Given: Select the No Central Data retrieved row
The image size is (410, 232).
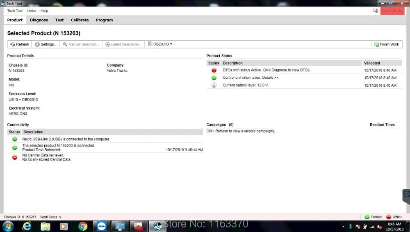Looking at the screenshot, I should [x=105, y=157].
